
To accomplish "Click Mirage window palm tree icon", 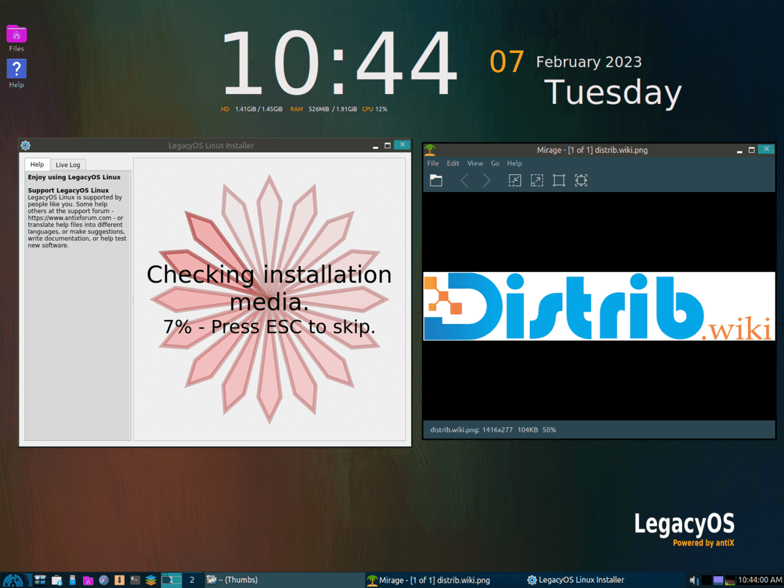I will click(x=429, y=150).
